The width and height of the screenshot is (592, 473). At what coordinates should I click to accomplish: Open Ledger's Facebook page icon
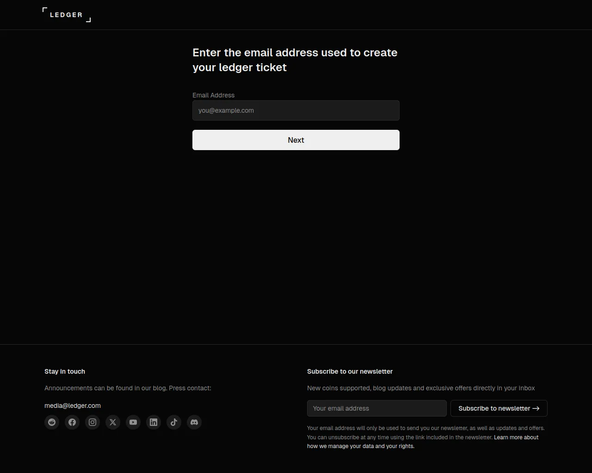[72, 422]
